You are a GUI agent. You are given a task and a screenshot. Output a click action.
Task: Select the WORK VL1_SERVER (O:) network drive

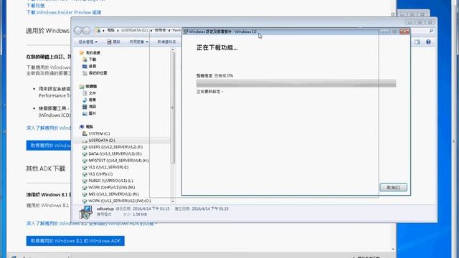(120, 201)
